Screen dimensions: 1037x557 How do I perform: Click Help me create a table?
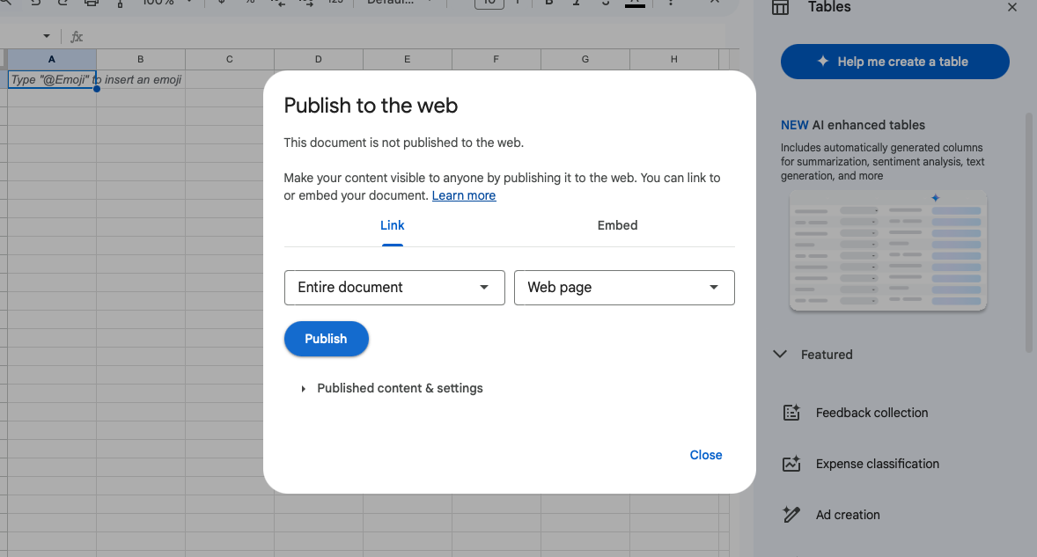tap(894, 62)
